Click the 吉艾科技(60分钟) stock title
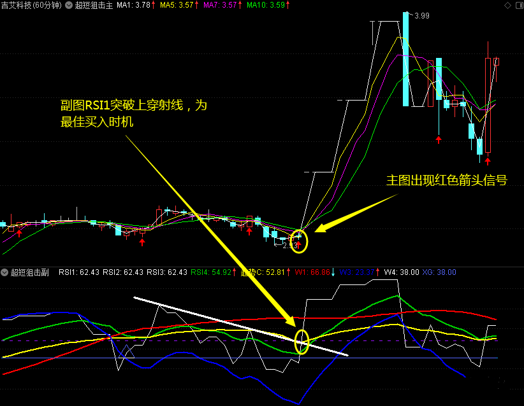Image resolution: width=524 pixels, height=406 pixels. (x=31, y=5)
